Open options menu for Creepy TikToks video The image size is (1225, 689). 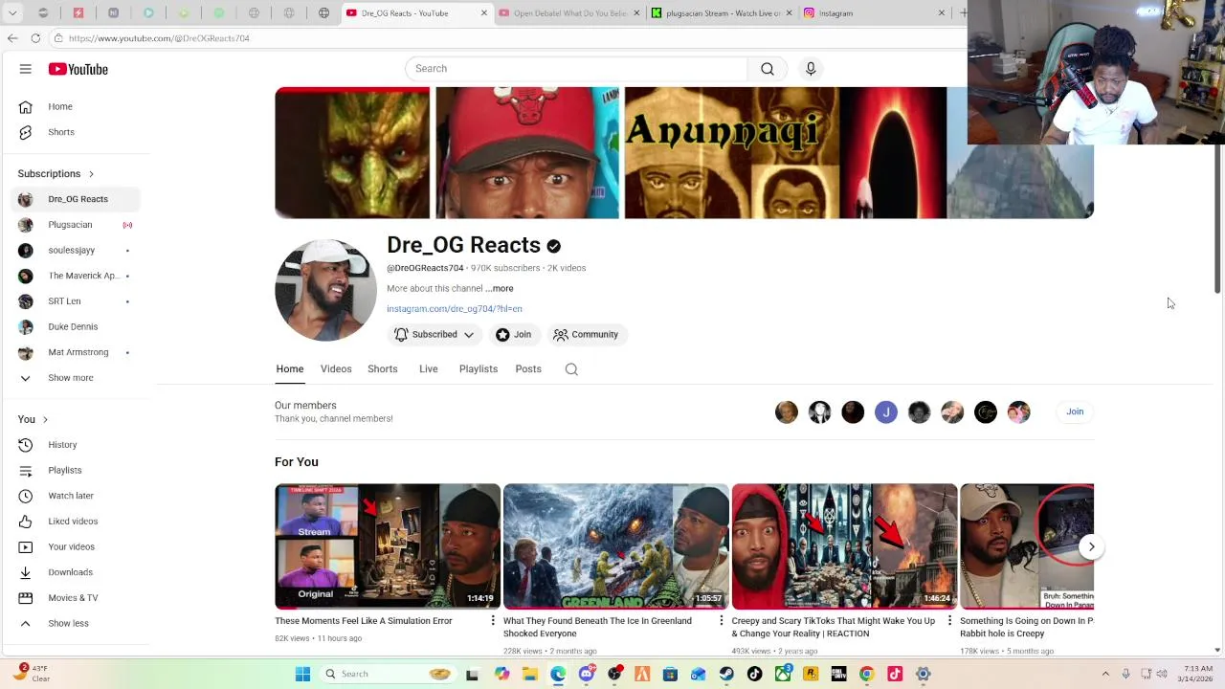pyautogui.click(x=950, y=622)
